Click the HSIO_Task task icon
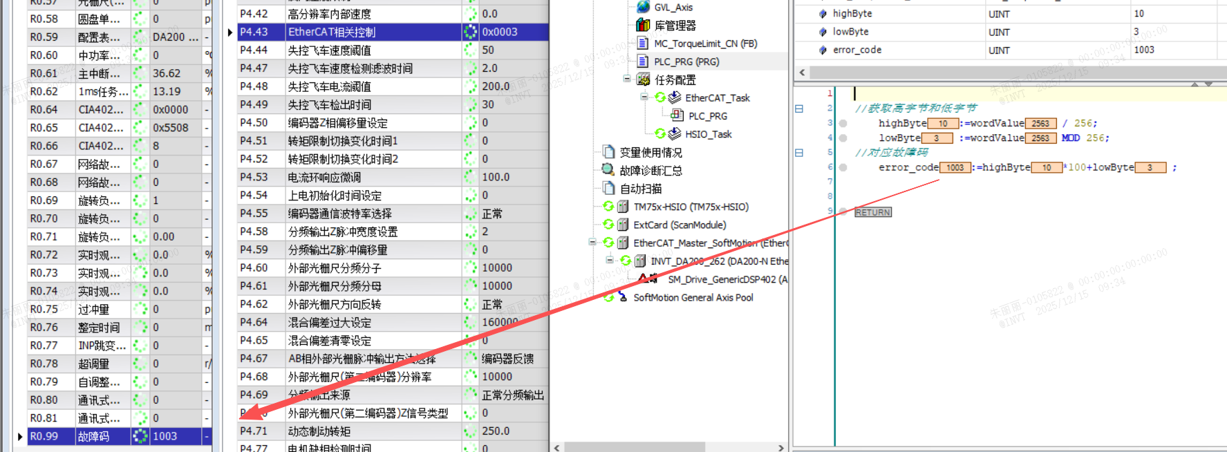The width and height of the screenshot is (1227, 452). (674, 134)
